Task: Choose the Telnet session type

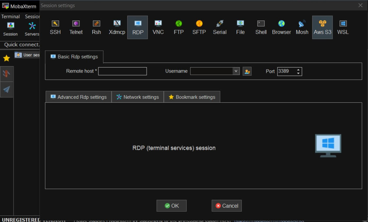Action: (x=76, y=27)
